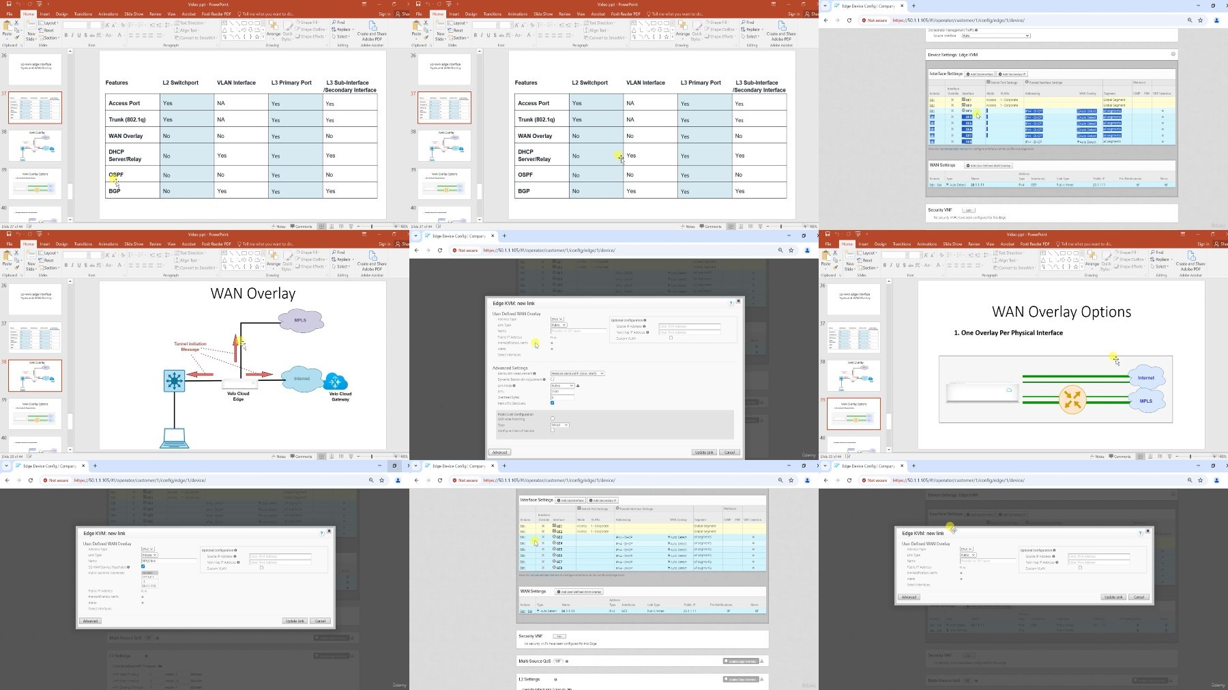Open new tab plus in Multi Source QoS browser
1228x690 pixels.
coord(504,465)
